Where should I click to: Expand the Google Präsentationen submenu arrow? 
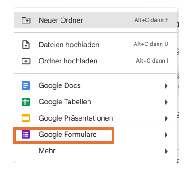tap(166, 119)
